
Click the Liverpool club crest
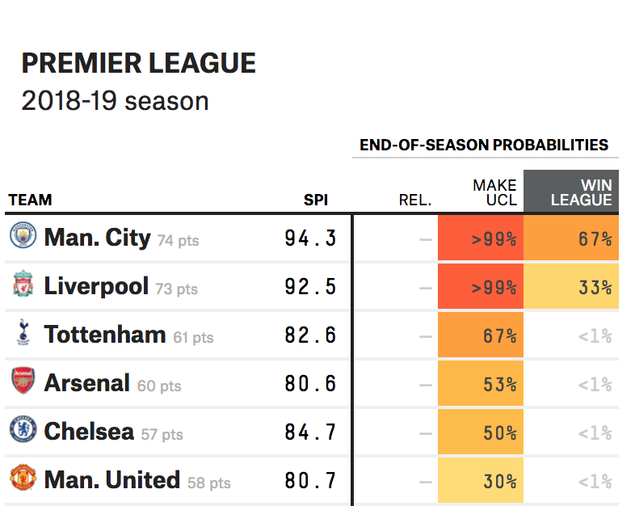[x=23, y=285]
